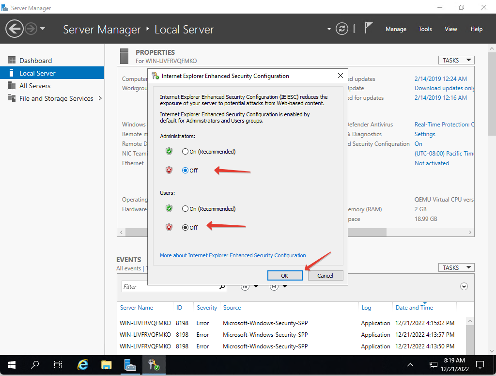The image size is (496, 376).
Task: Open the EVENTS TASKS dropdown
Action: coord(456,267)
